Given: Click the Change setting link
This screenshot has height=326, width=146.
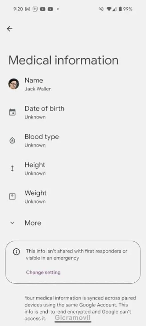Looking at the screenshot, I should (x=43, y=273).
